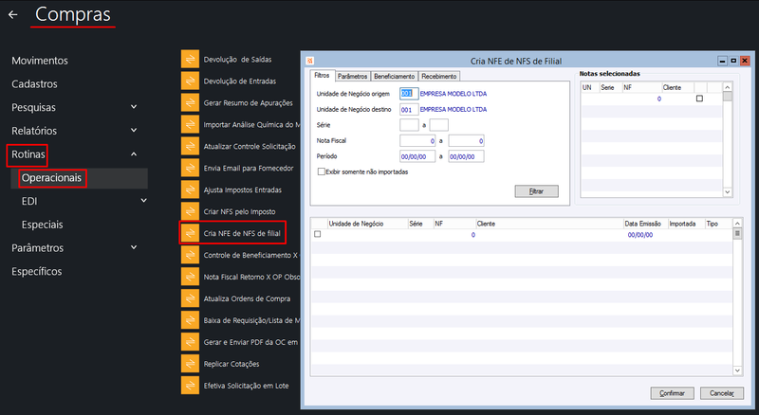Click the Nota Fiscal end field
Viewport: 759px width, 415px height.
click(466, 141)
